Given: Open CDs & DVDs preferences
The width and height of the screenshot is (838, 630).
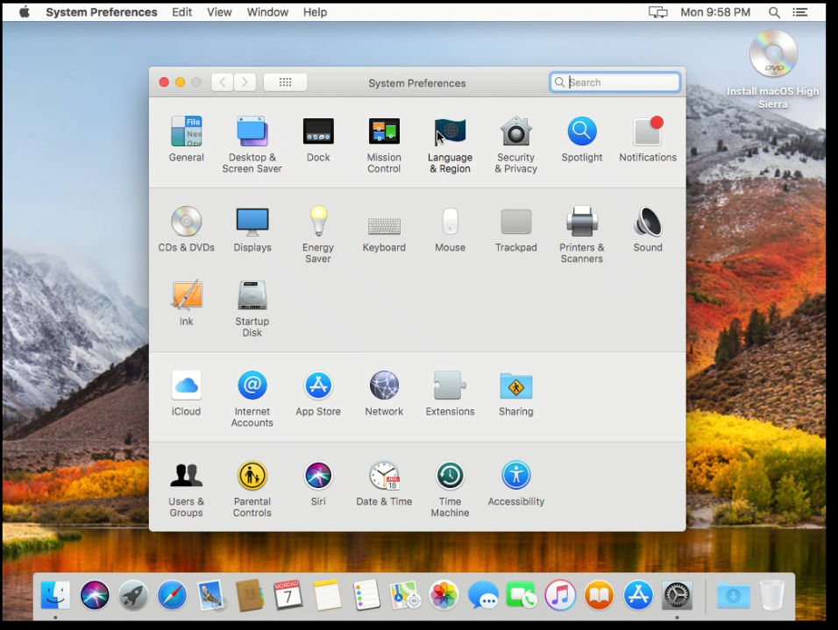Looking at the screenshot, I should tap(186, 229).
